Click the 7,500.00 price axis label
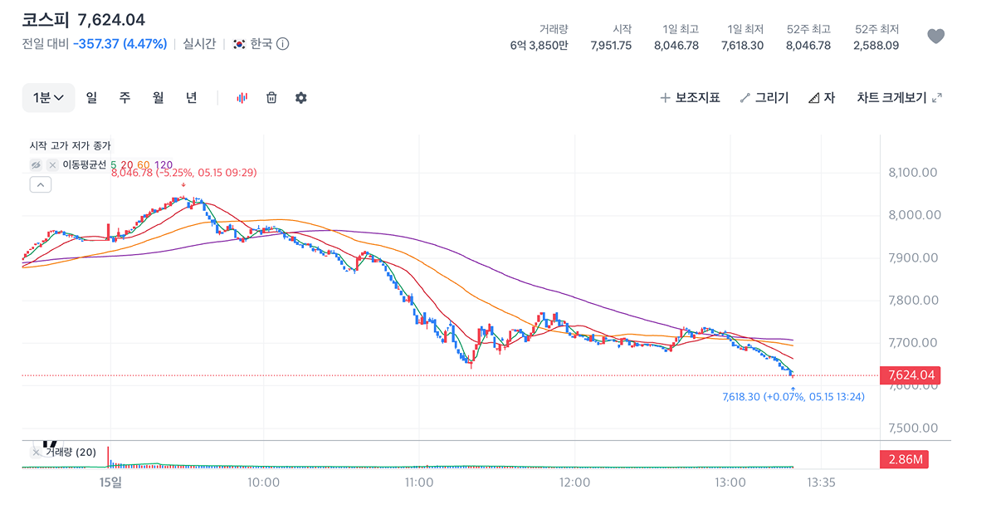Screen dimensions: 996x524 click(x=914, y=429)
